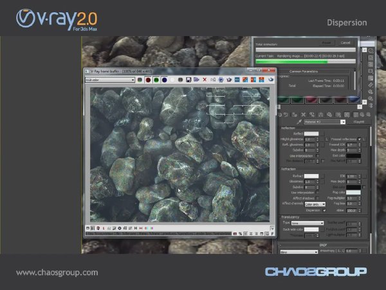Viewport: 386px width, 290px height.
Task: Toggle blue channel in frame buffer
Action: click(x=164, y=80)
